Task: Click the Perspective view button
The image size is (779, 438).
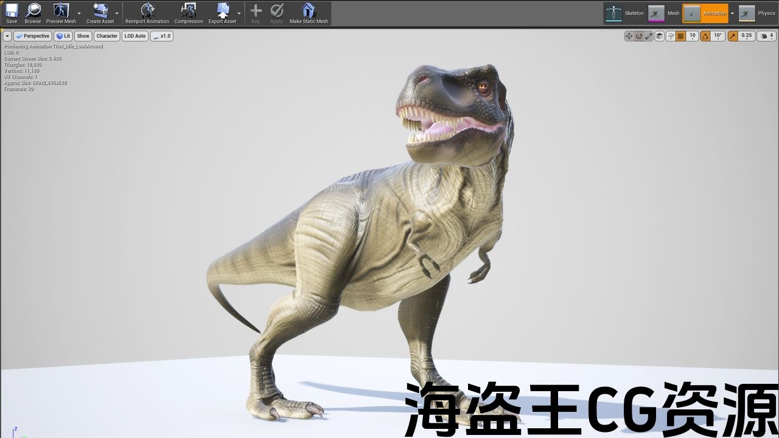Action: coord(33,36)
